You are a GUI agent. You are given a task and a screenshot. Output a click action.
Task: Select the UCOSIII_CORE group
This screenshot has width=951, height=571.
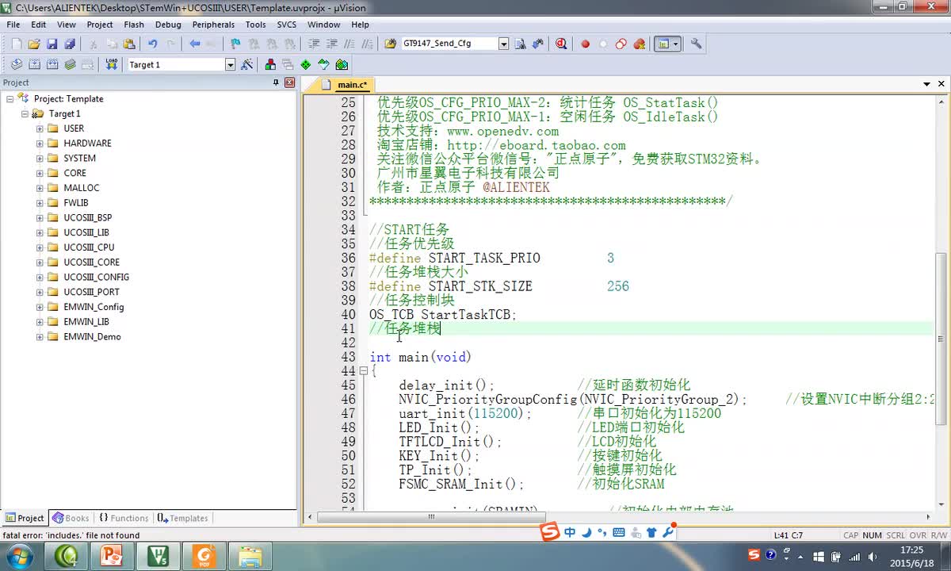click(x=92, y=263)
